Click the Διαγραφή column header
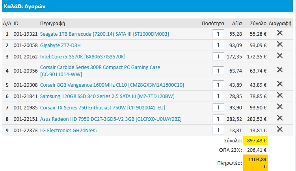The width and height of the screenshot is (296, 171). click(x=280, y=24)
